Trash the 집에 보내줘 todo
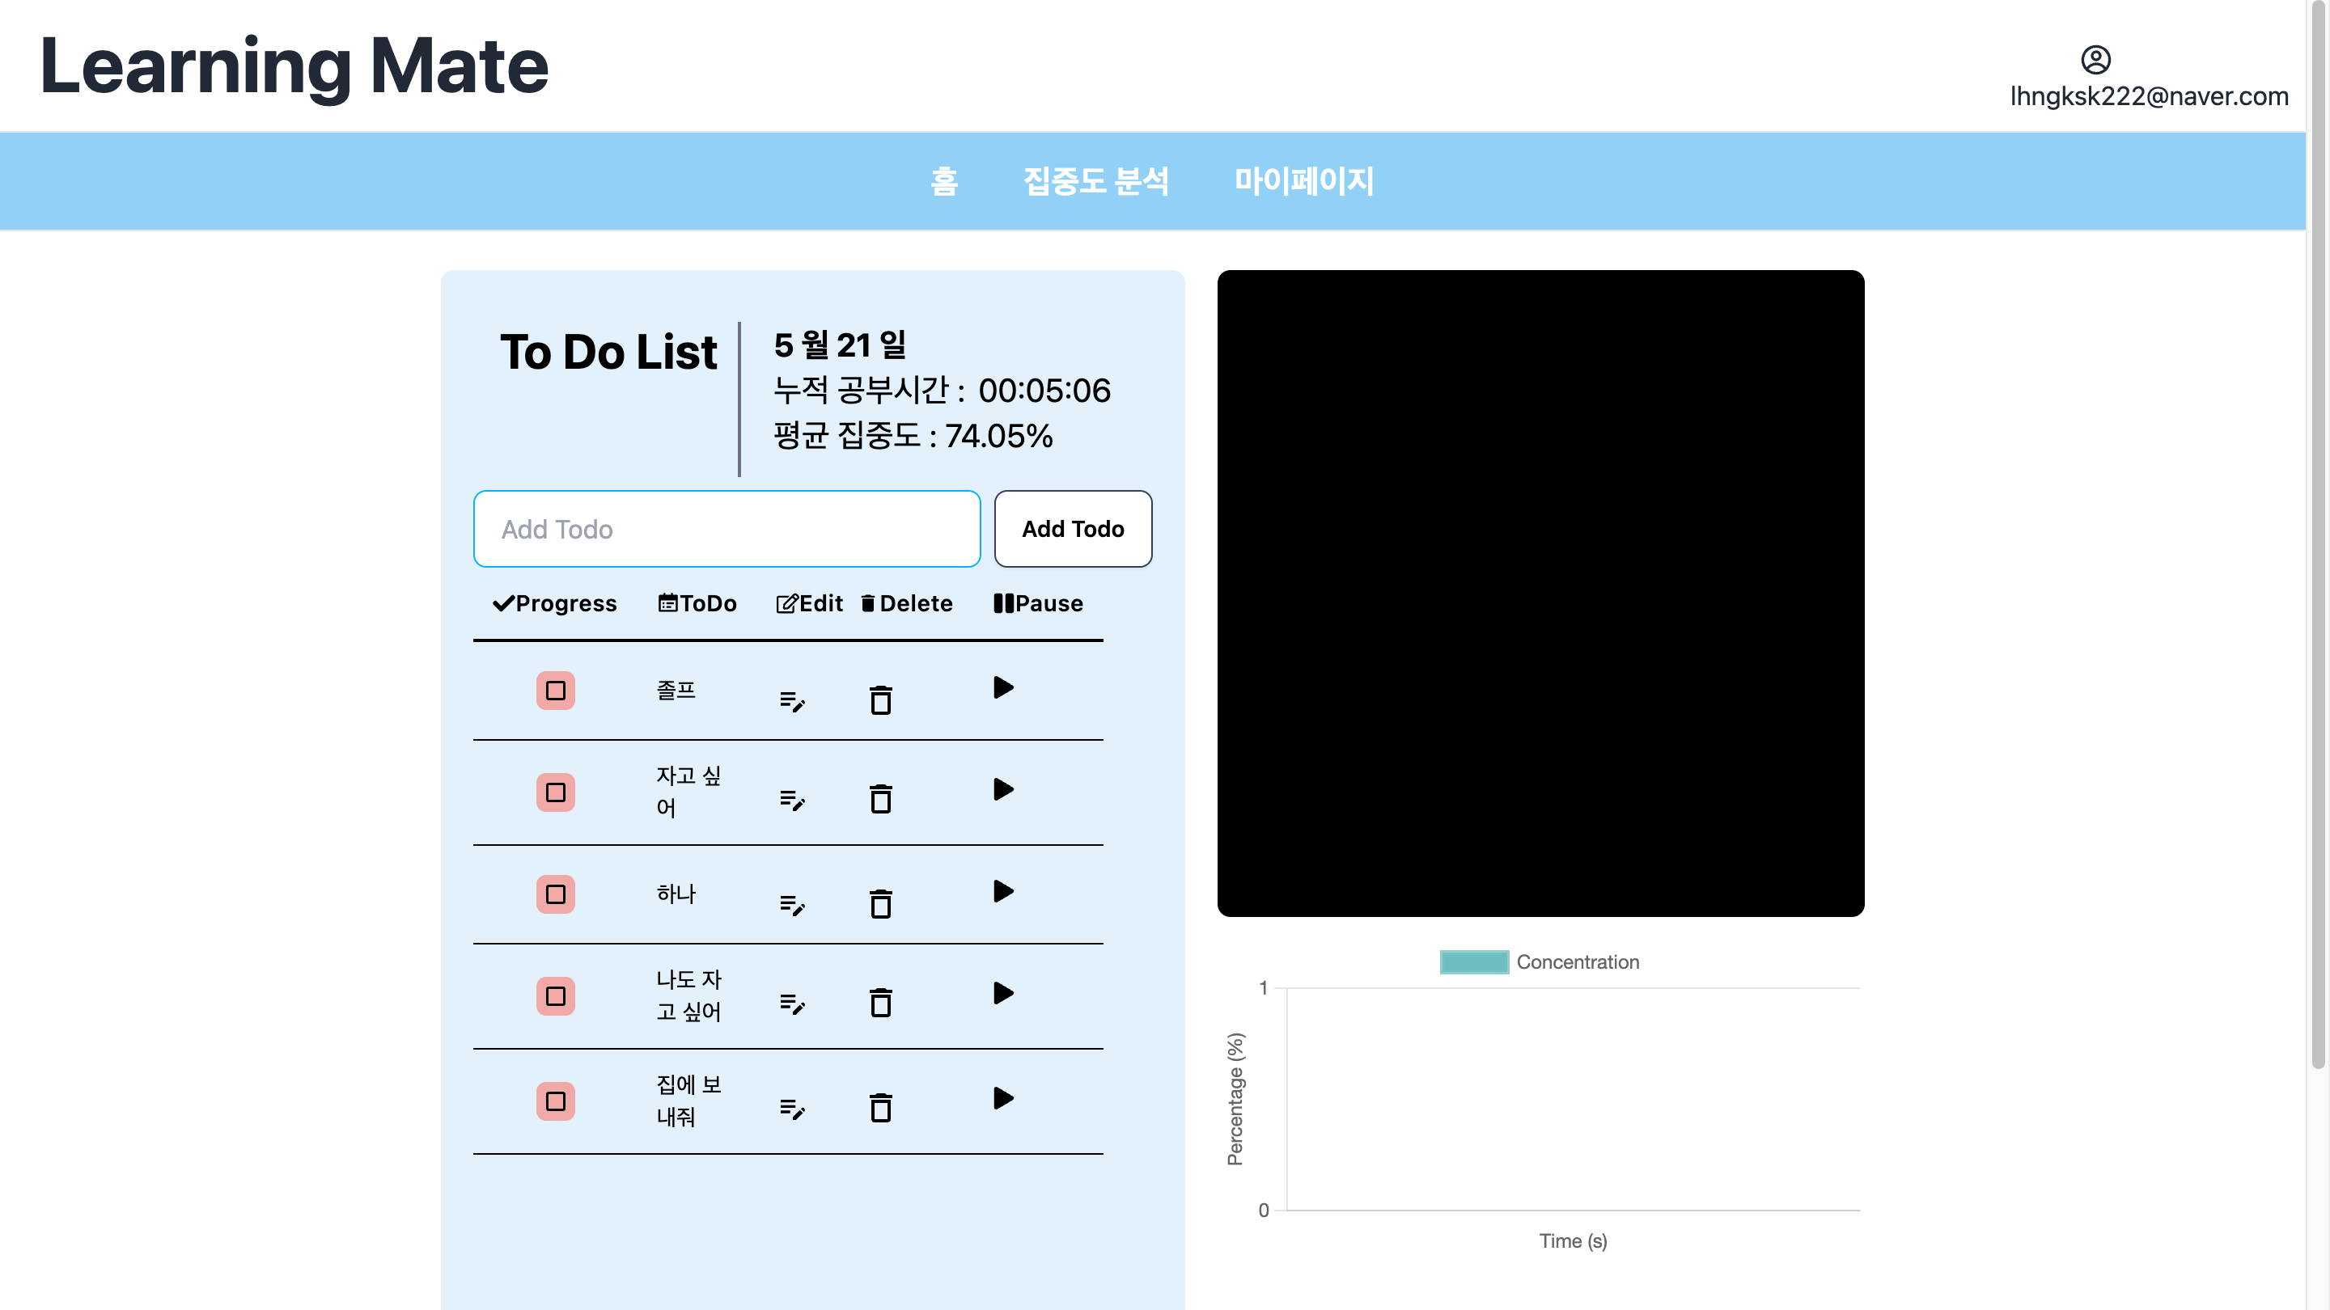 point(880,1109)
